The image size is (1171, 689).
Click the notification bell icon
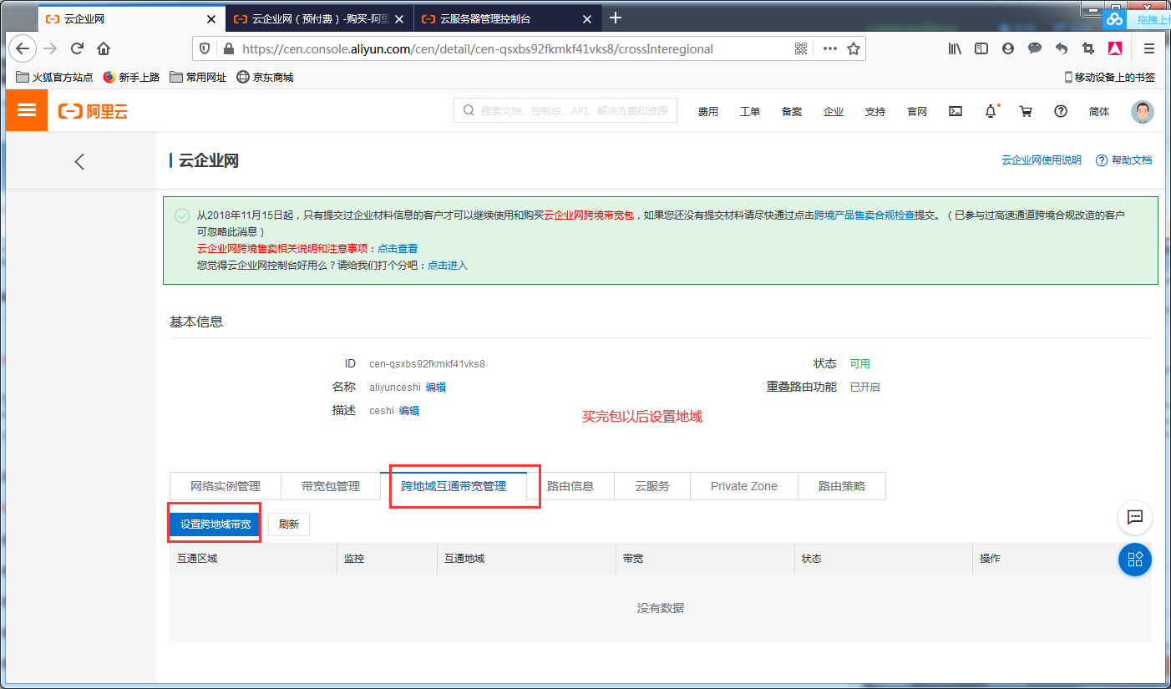click(991, 110)
